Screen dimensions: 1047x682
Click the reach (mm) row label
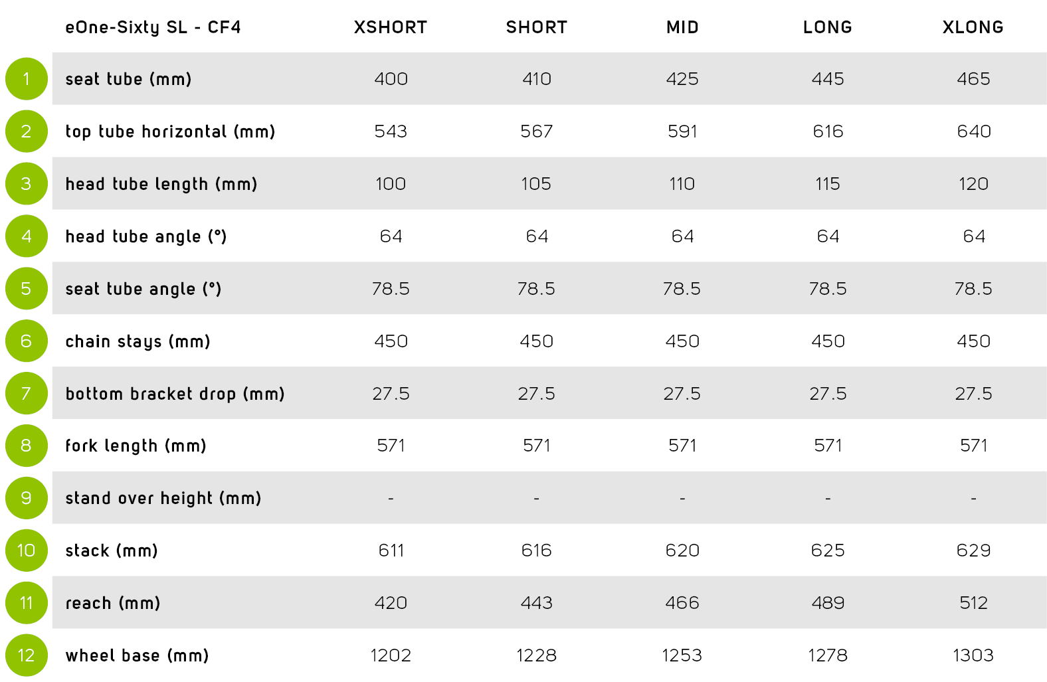(x=113, y=603)
